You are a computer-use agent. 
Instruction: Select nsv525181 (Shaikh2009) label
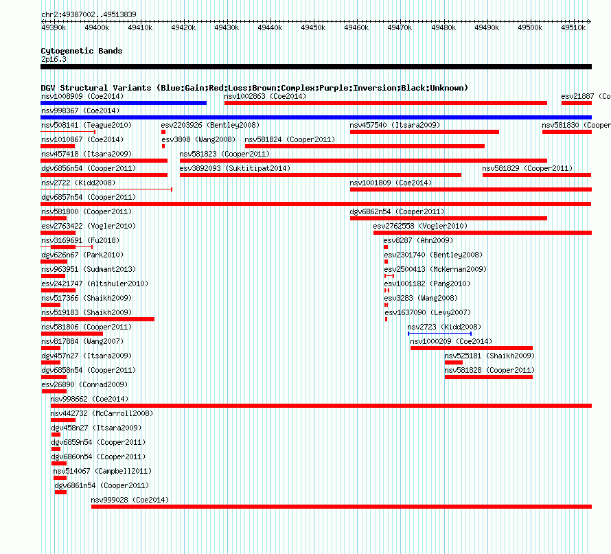point(489,356)
